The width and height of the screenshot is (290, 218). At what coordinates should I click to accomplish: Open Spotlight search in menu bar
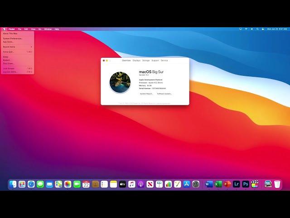[x=257, y=29]
